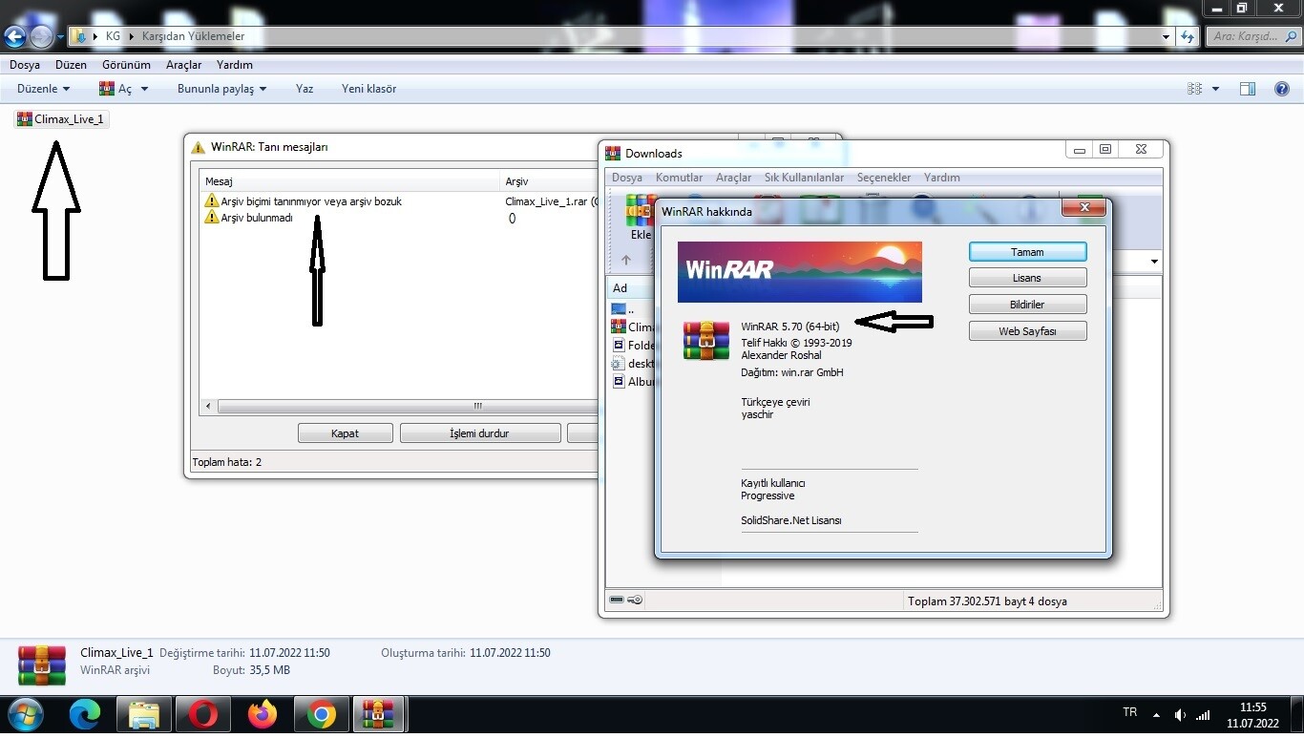
Task: Expand the Düzenle dropdown
Action: pos(44,89)
